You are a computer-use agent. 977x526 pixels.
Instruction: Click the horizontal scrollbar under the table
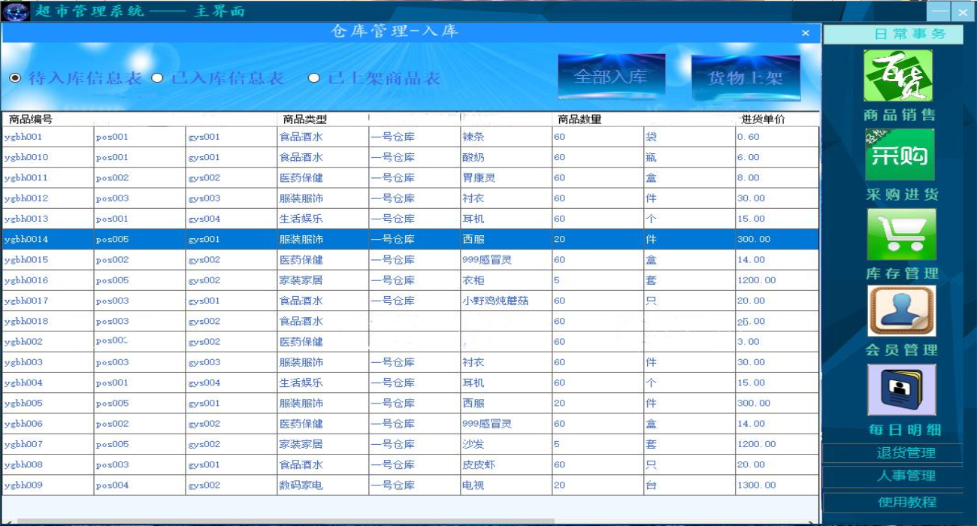tap(286, 521)
